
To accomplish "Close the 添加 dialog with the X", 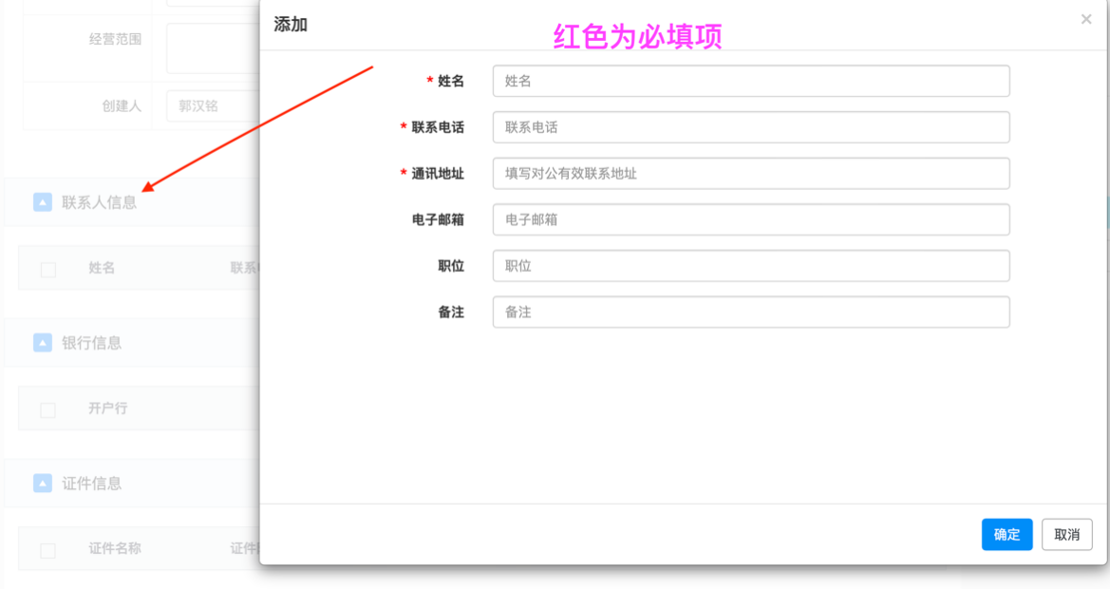I will click(x=1086, y=19).
